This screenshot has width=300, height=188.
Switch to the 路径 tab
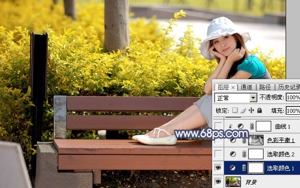click(x=265, y=87)
